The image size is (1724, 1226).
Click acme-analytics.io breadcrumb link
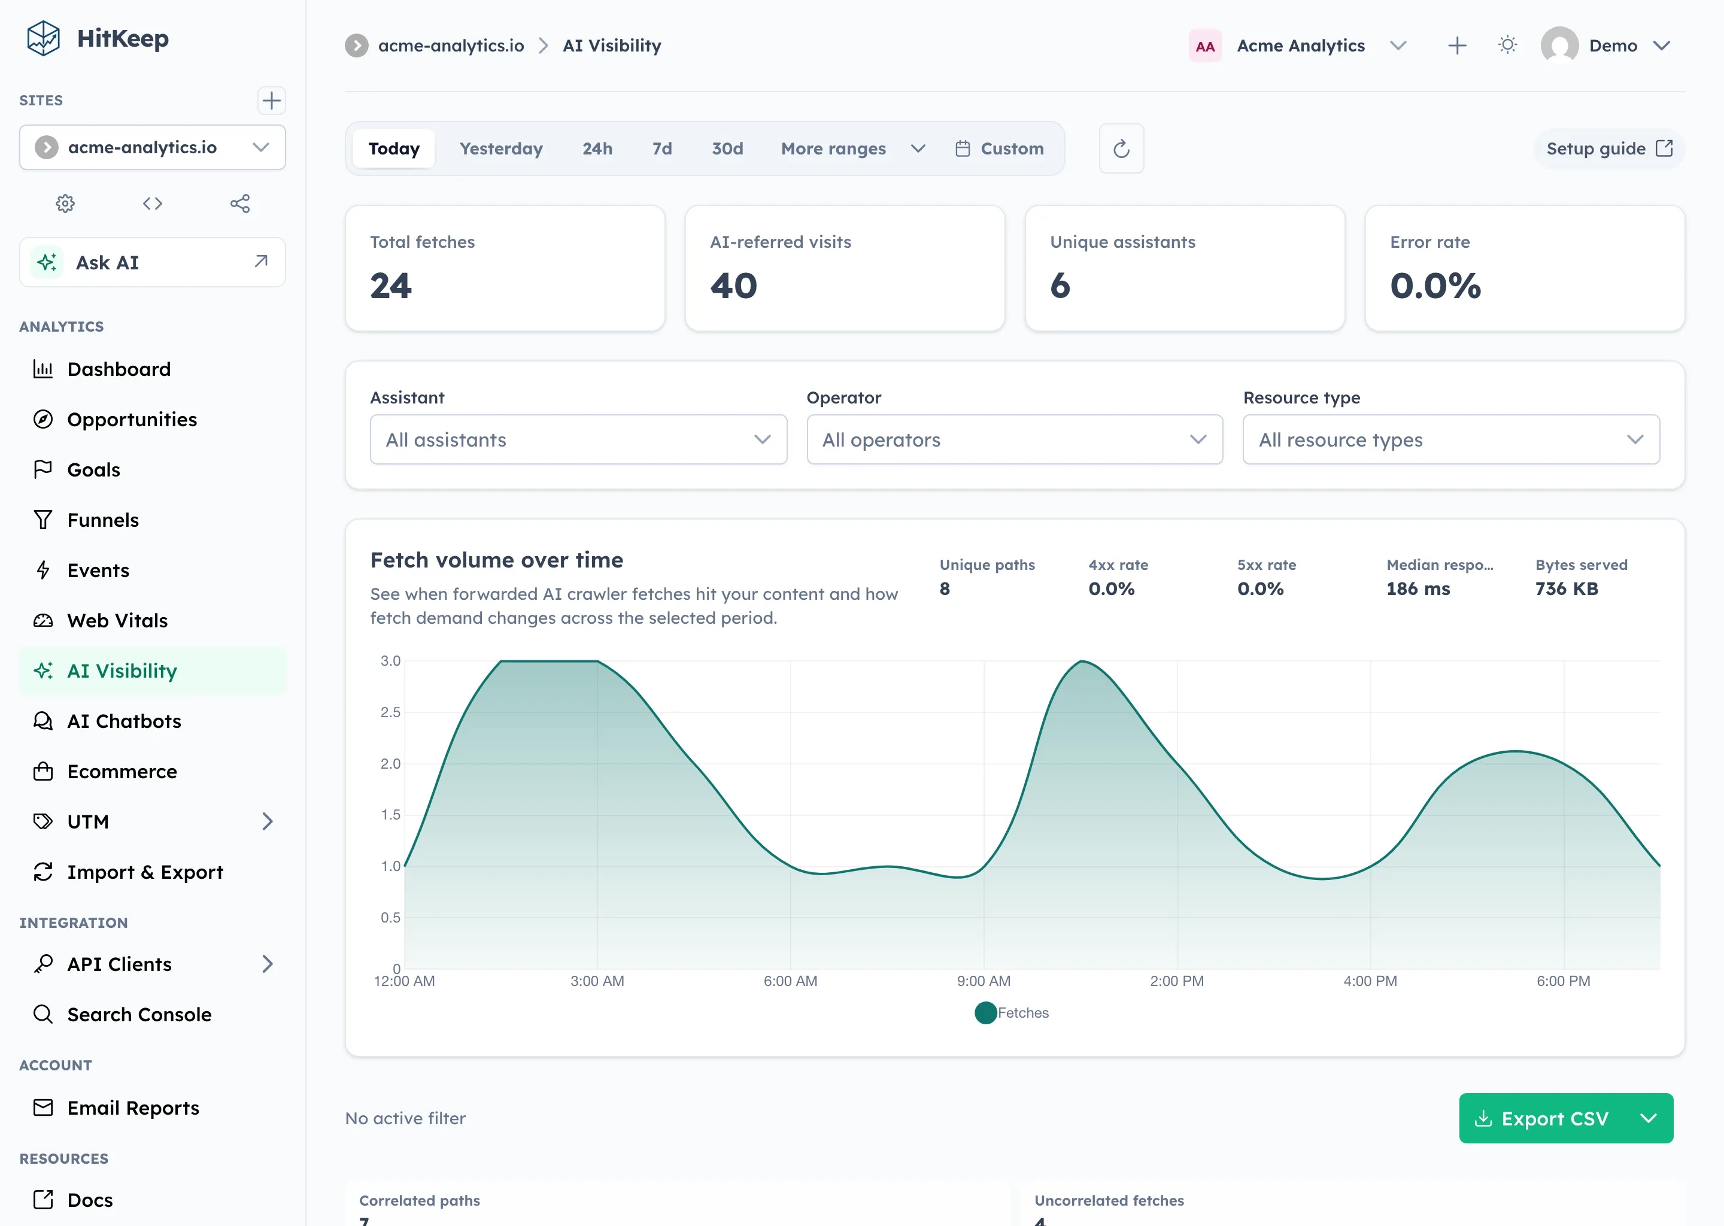[451, 45]
